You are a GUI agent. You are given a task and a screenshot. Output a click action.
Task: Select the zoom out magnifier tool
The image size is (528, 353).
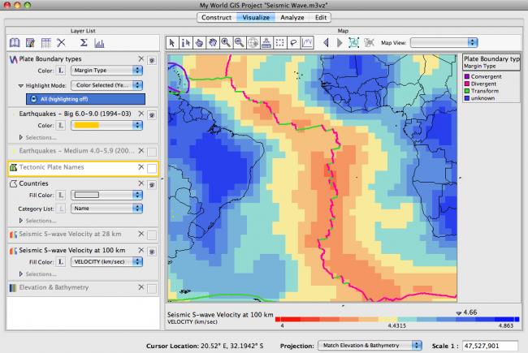click(x=240, y=42)
